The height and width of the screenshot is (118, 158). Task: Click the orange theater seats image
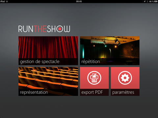[x=48, y=78]
